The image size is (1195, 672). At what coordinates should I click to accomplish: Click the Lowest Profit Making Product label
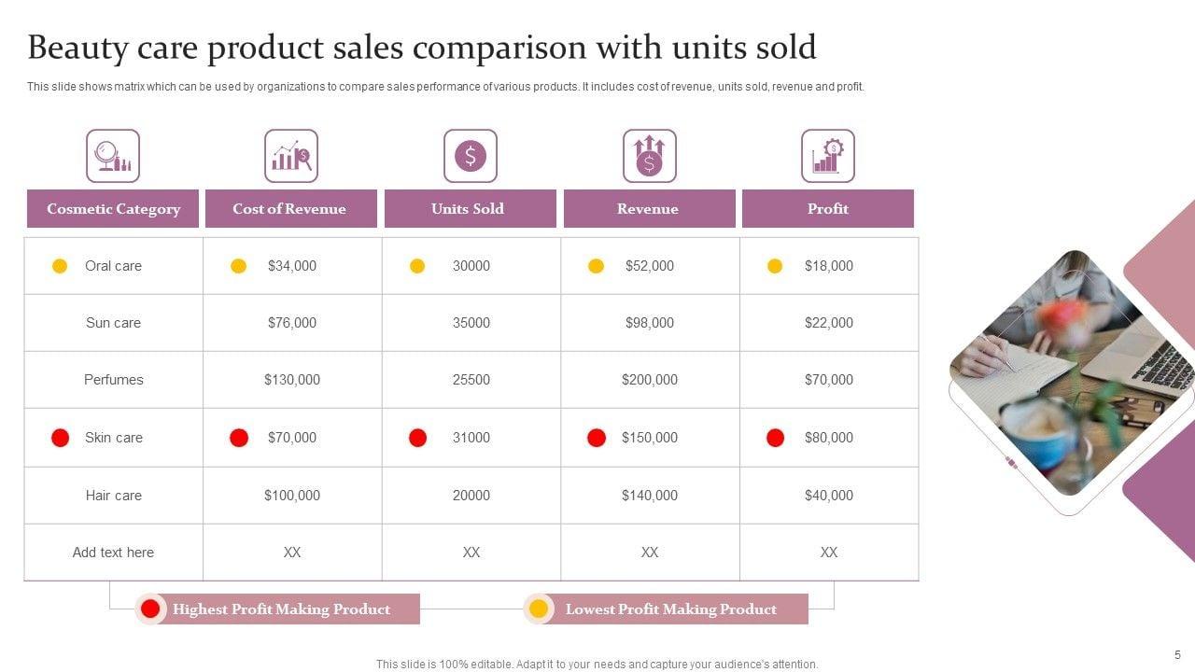tap(670, 609)
